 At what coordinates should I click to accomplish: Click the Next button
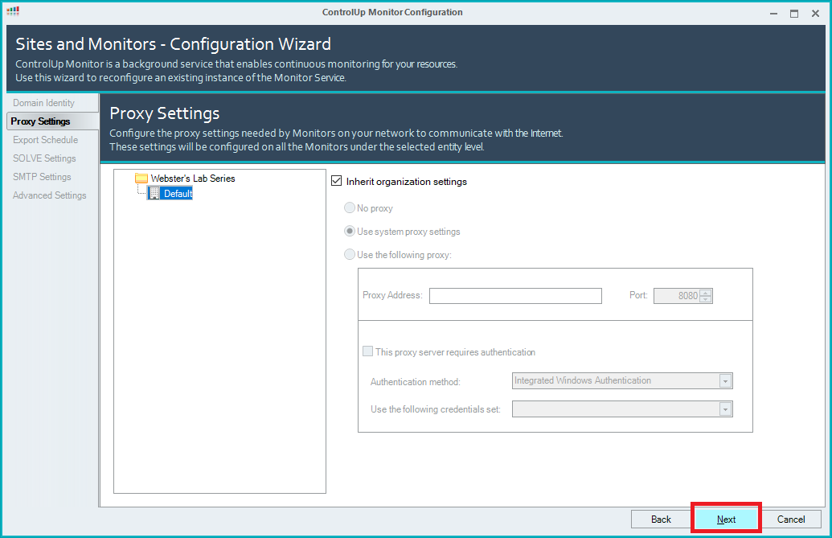[726, 520]
